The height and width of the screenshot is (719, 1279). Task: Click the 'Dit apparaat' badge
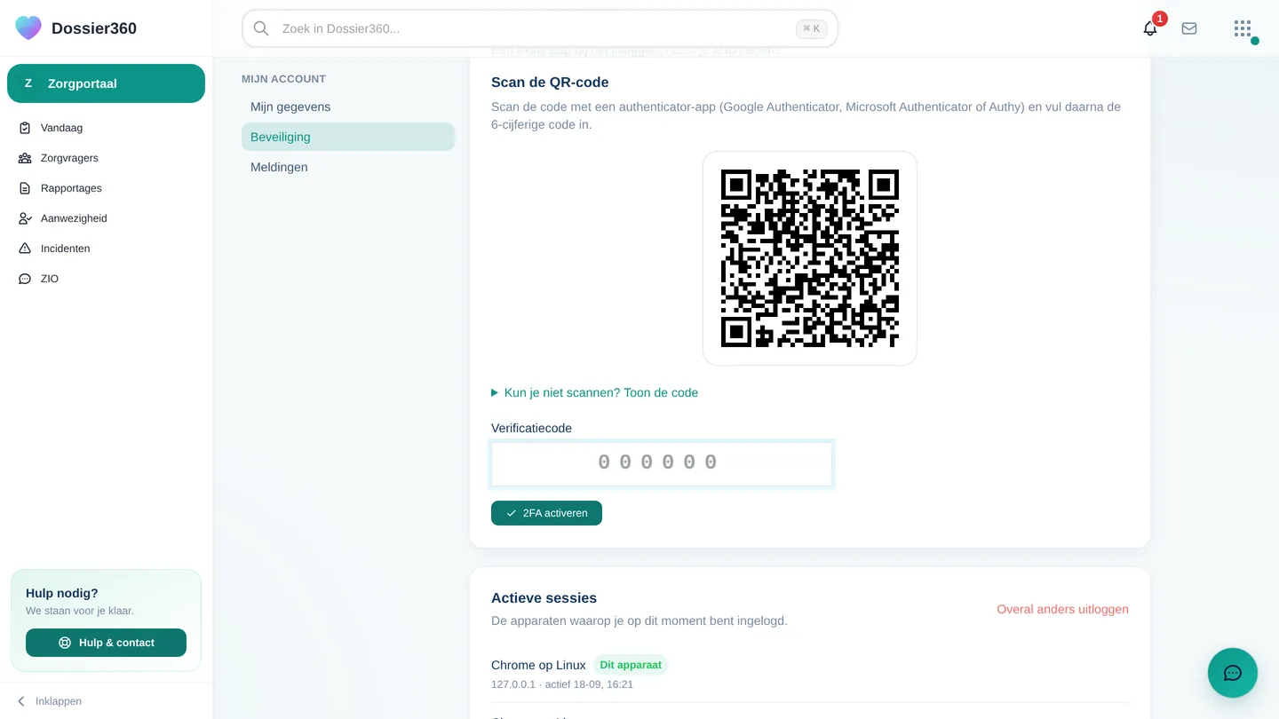pyautogui.click(x=631, y=665)
